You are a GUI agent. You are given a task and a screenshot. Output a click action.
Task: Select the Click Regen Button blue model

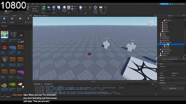pos(12,48)
